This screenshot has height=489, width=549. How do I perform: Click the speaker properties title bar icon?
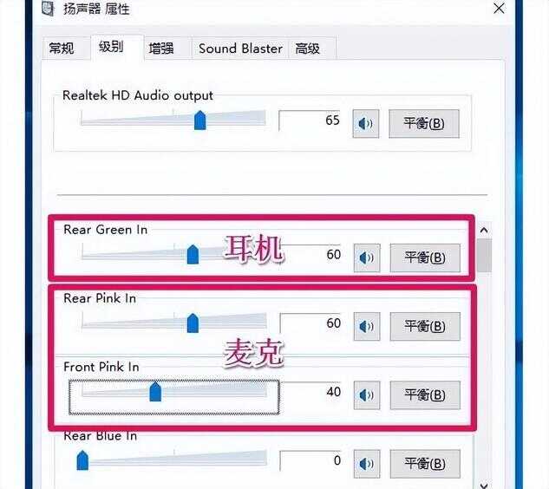(49, 8)
